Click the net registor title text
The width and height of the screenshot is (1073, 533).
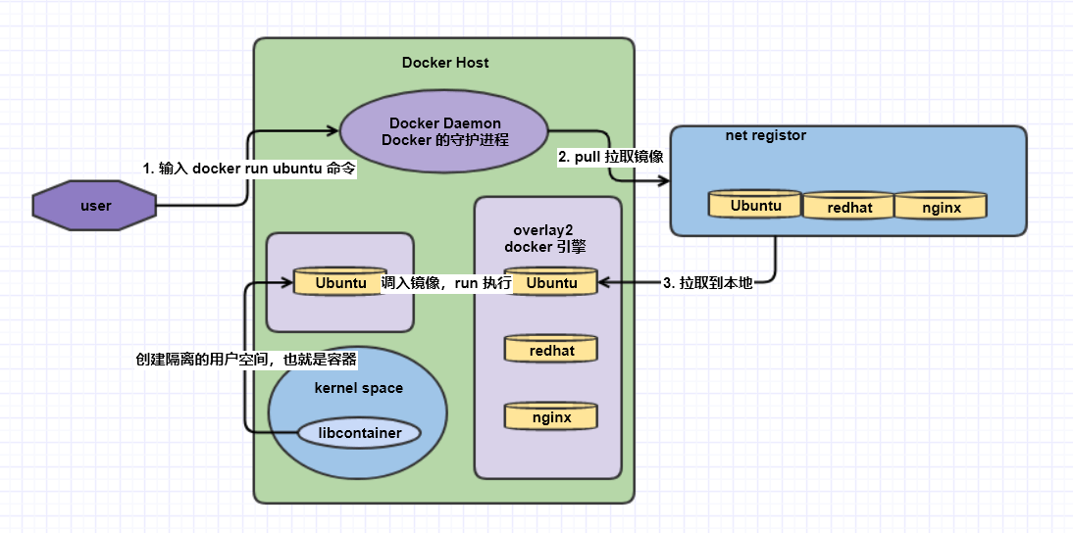pos(765,135)
